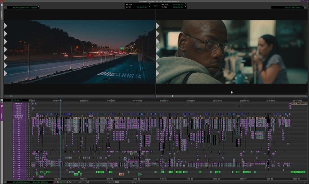Open the left V1 TC1 timecode dropdown
Image resolution: width=309 pixels, height=184 pixels.
pos(150,6)
